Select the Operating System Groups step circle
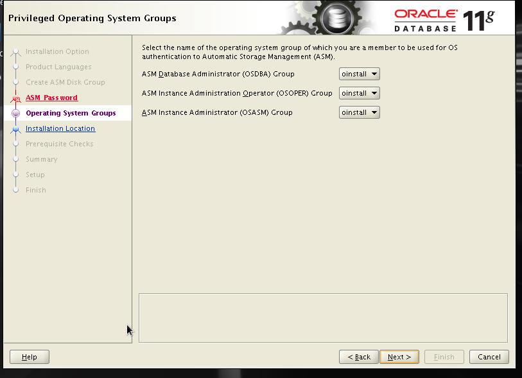The height and width of the screenshot is (378, 522). tap(15, 112)
